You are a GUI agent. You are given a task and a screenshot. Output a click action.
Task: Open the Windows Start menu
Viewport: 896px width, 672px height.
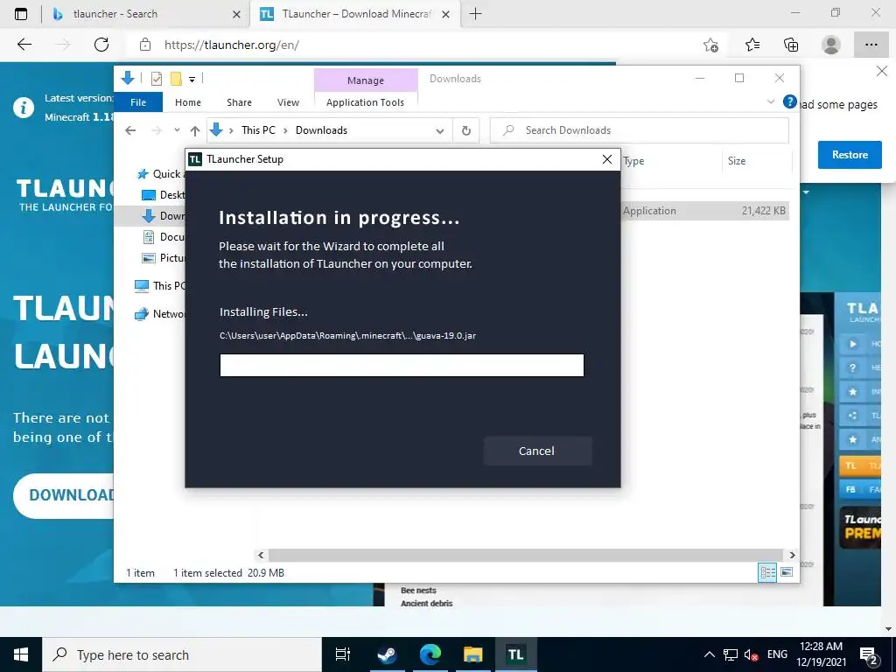pos(21,654)
